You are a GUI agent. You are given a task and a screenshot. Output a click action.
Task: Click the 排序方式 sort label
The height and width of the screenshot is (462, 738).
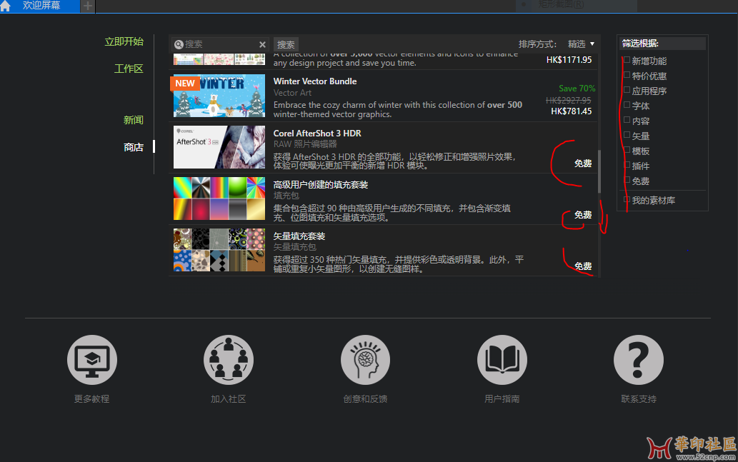coord(537,44)
